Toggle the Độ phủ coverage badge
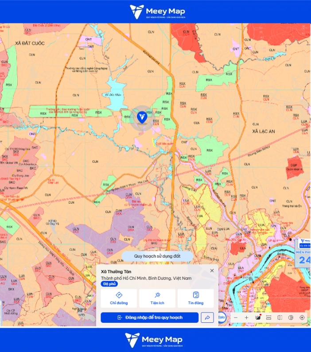 coord(109,284)
